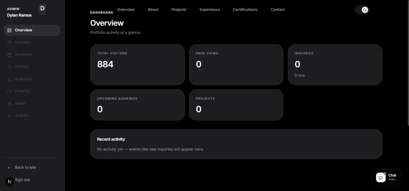Click the 'No activity yet' message

click(150, 149)
